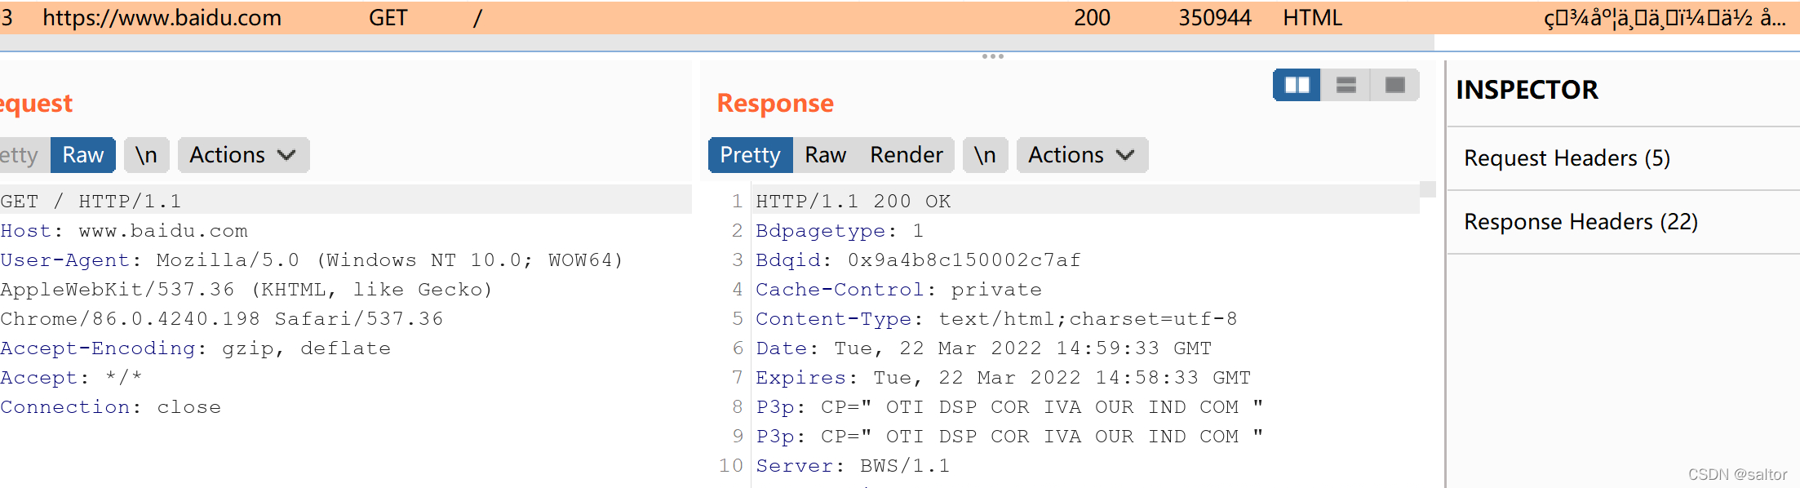The image size is (1800, 488).
Task: Select combined single-pane layout icon
Action: (1395, 85)
